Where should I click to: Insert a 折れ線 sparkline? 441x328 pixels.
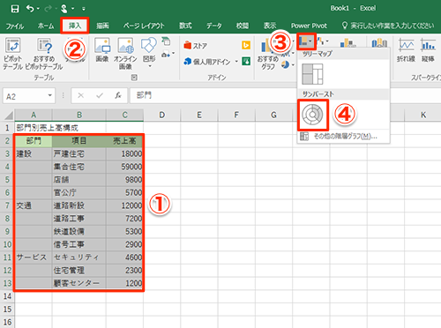[406, 50]
